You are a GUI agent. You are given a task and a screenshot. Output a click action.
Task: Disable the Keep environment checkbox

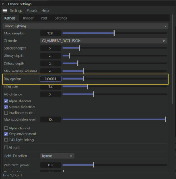tap(6, 134)
